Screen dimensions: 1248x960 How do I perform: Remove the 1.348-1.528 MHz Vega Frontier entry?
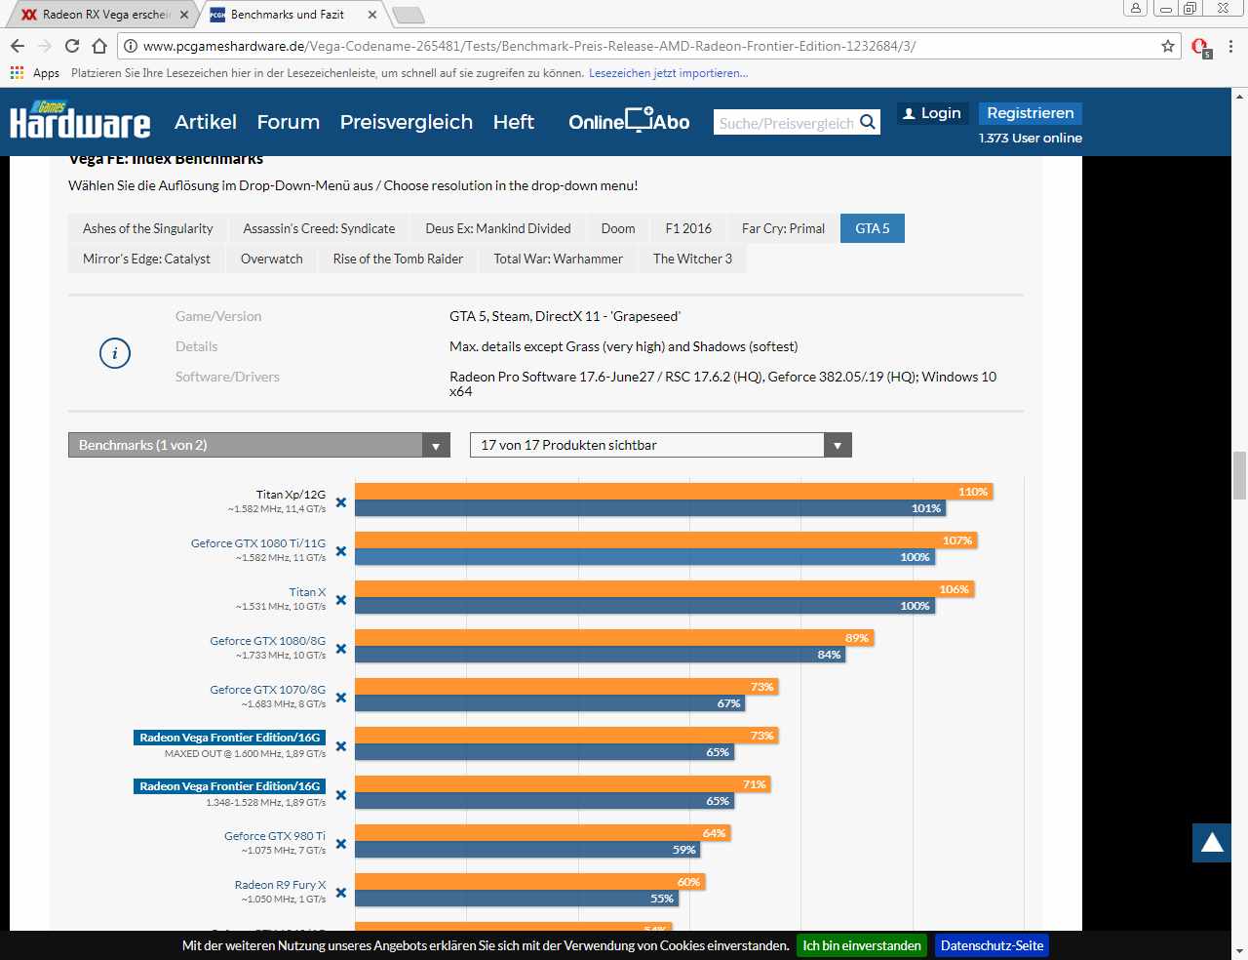(341, 795)
